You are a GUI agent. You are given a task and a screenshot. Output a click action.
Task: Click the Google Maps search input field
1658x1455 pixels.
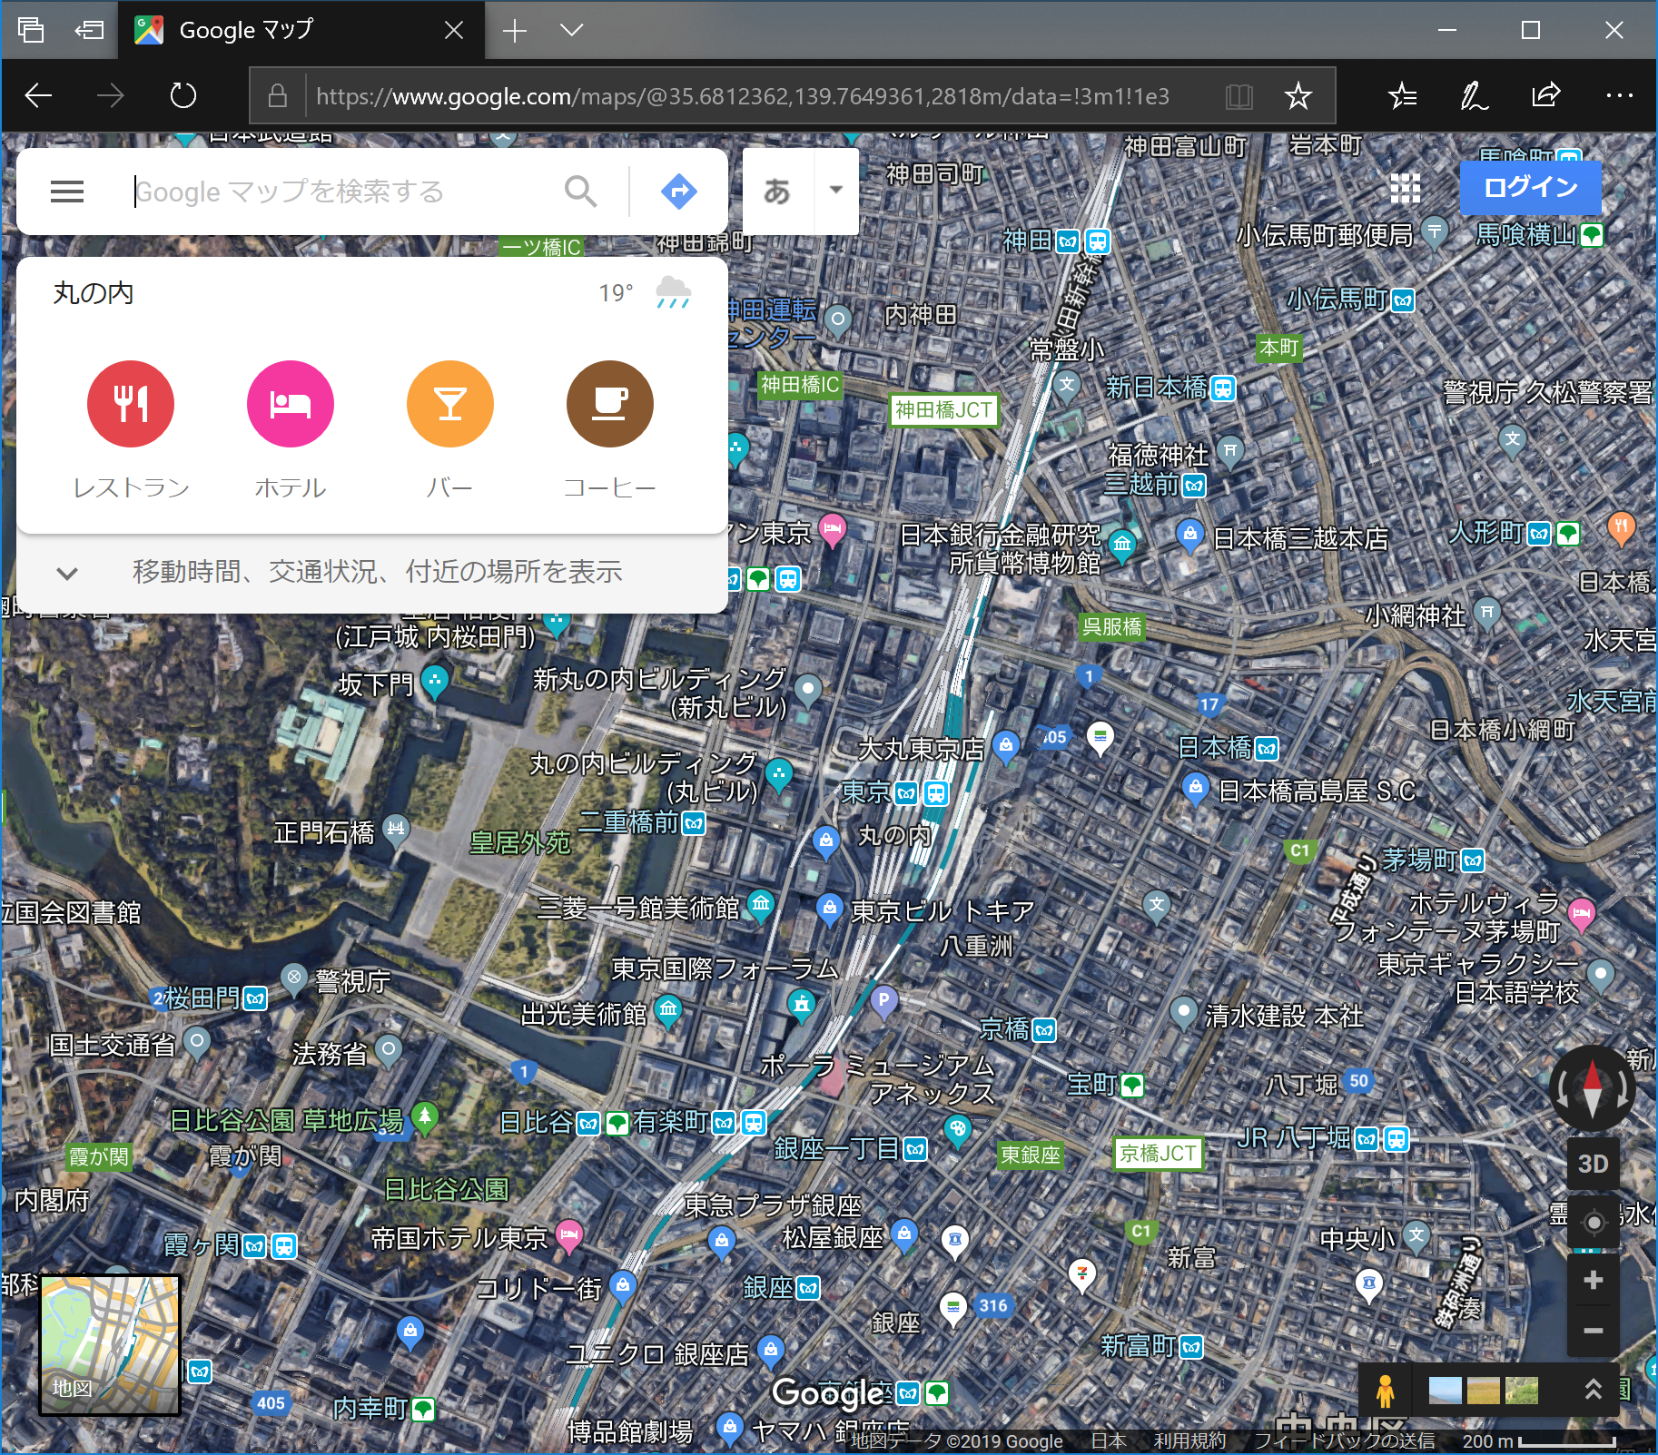tap(345, 192)
